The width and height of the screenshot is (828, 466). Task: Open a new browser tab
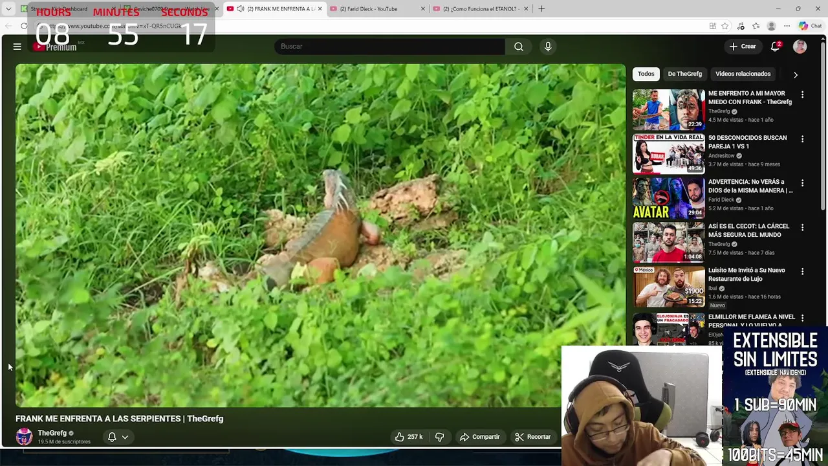541,8
